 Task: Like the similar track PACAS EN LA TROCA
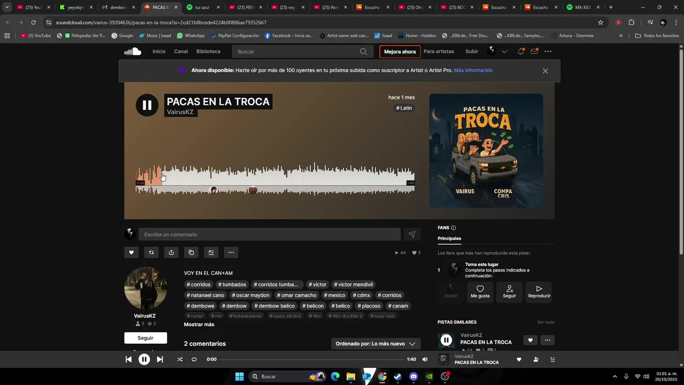tap(530, 340)
